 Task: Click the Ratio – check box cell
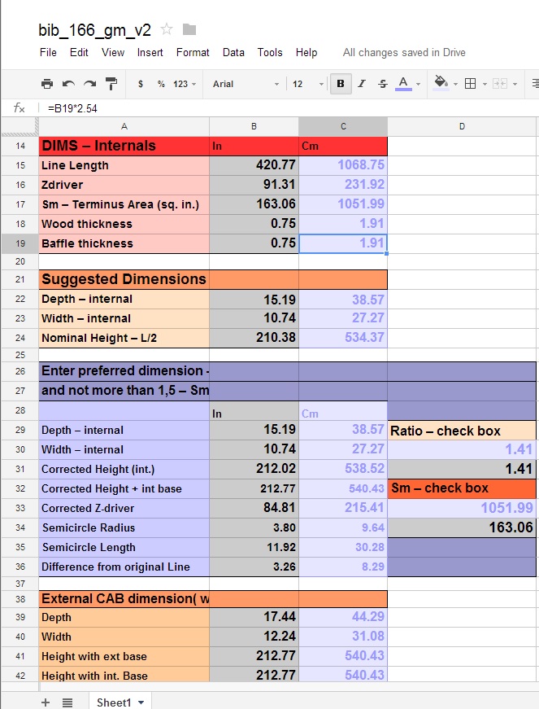(462, 431)
